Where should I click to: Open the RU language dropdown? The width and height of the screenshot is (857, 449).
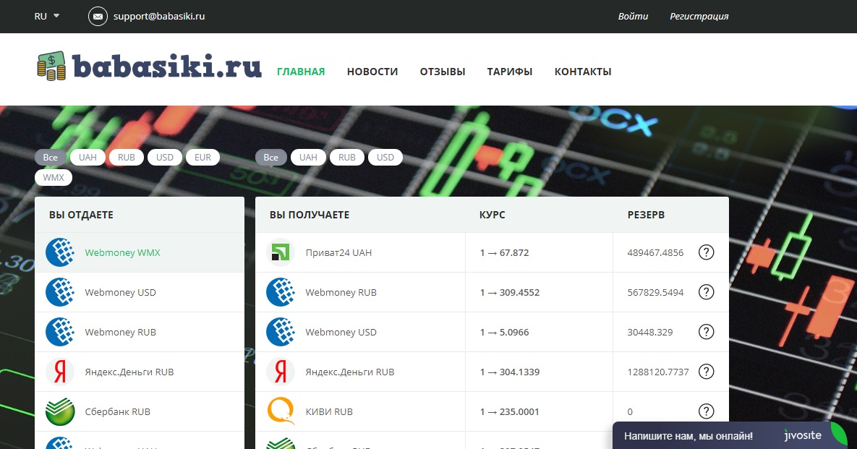[47, 17]
